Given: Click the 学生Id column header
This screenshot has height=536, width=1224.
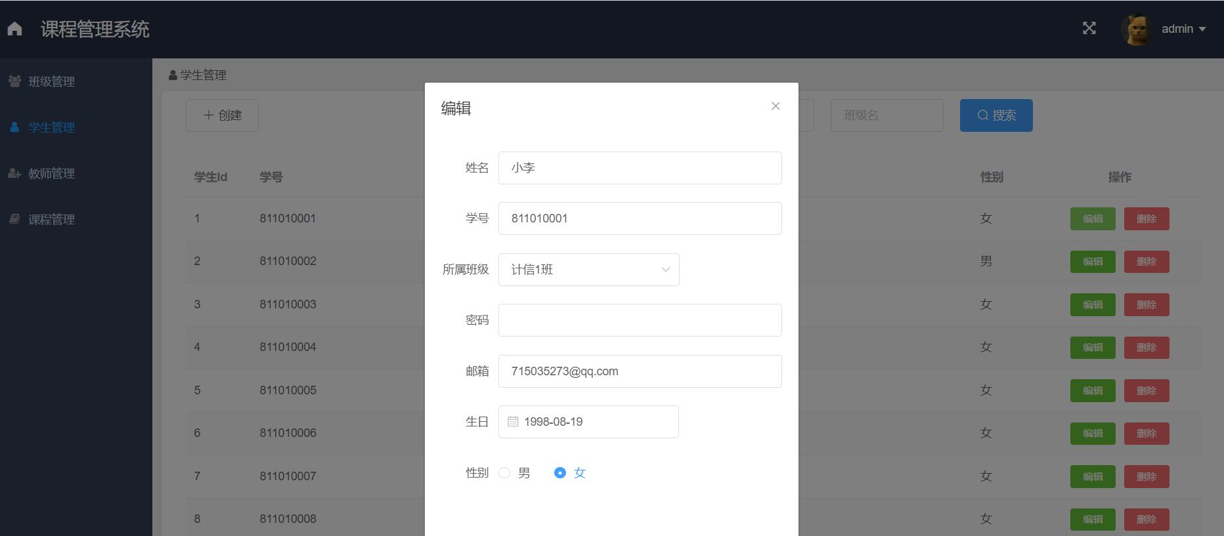Looking at the screenshot, I should (211, 177).
